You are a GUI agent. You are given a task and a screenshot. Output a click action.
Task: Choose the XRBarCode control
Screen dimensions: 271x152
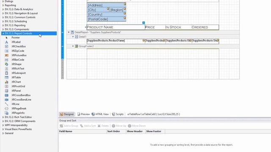(18, 60)
